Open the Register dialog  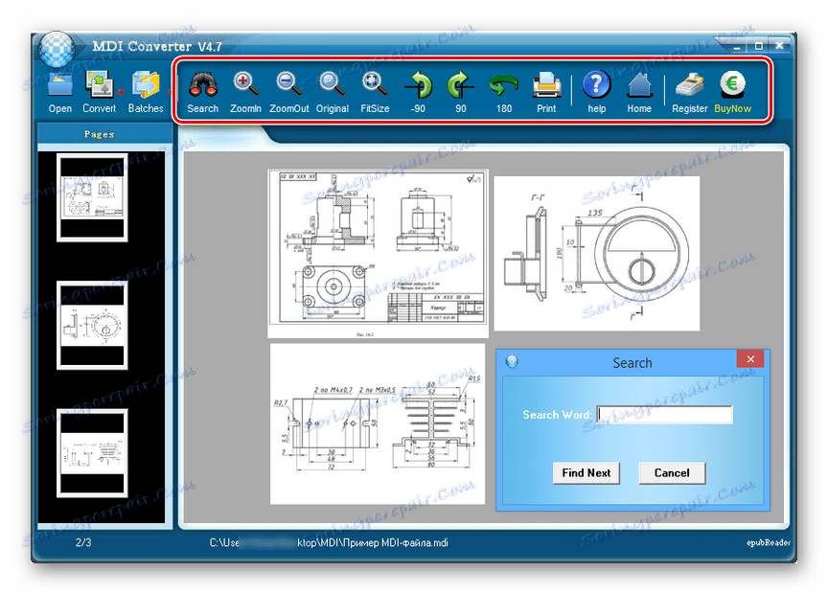690,92
